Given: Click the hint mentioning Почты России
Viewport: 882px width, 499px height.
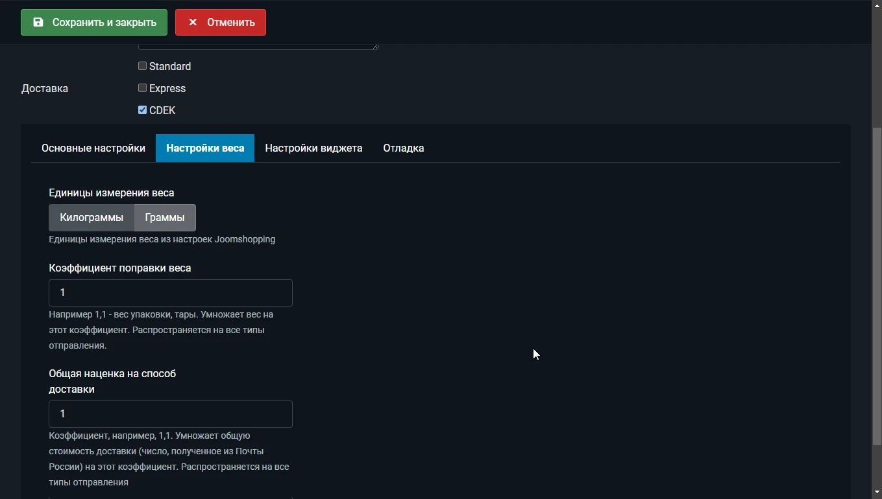Looking at the screenshot, I should [169, 459].
